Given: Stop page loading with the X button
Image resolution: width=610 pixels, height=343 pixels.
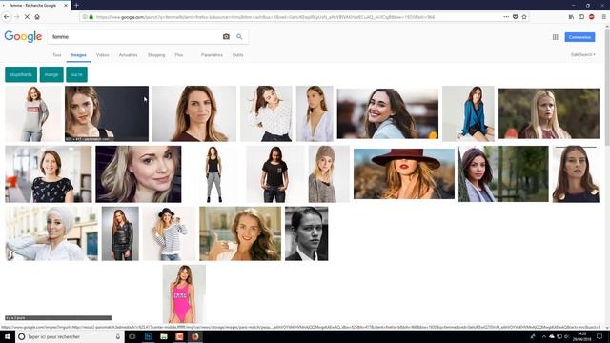Looking at the screenshot, I should click(x=27, y=17).
